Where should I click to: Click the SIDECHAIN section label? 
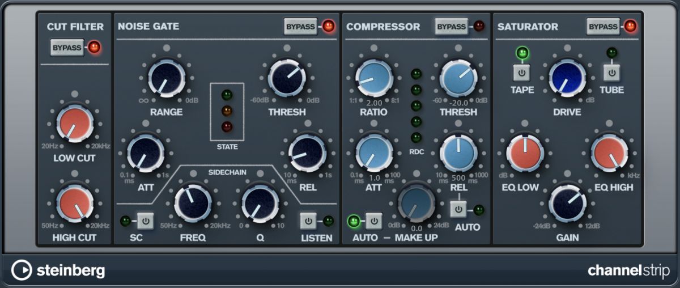coord(227,171)
